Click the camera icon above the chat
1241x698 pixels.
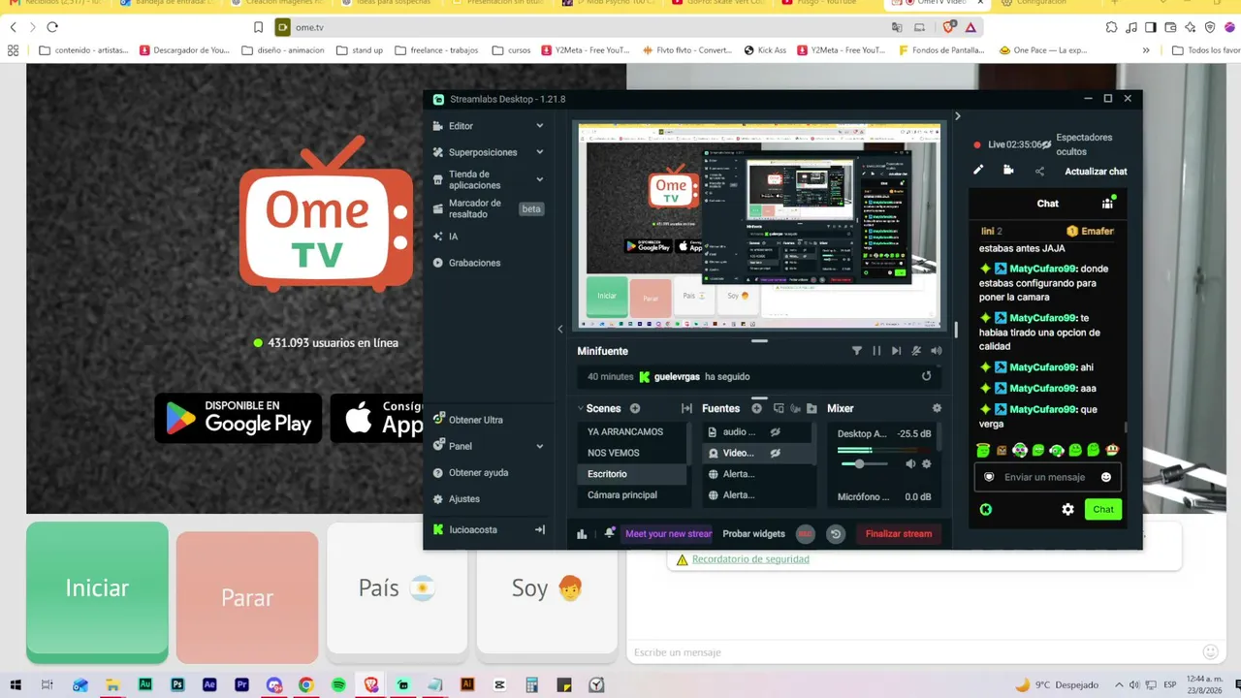click(1008, 171)
